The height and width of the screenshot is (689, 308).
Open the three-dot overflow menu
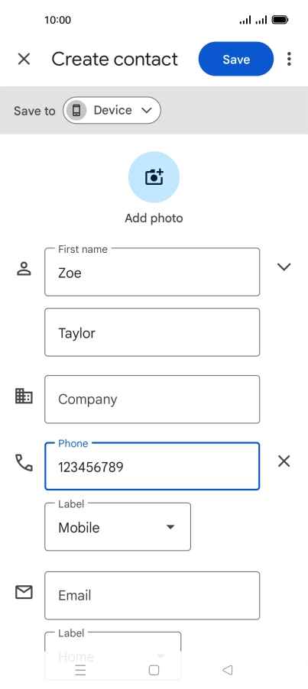[x=289, y=59]
